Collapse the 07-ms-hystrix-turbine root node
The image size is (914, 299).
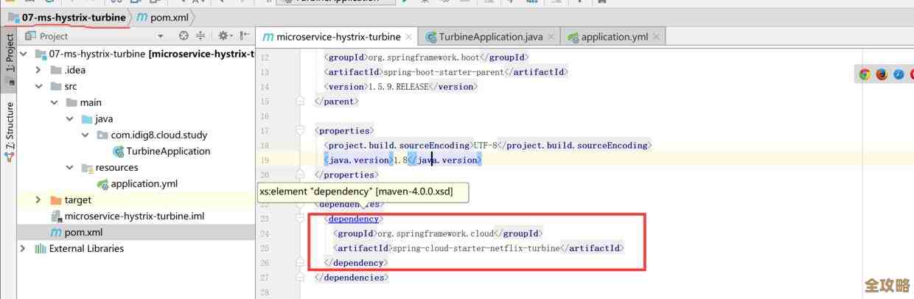[x=24, y=54]
